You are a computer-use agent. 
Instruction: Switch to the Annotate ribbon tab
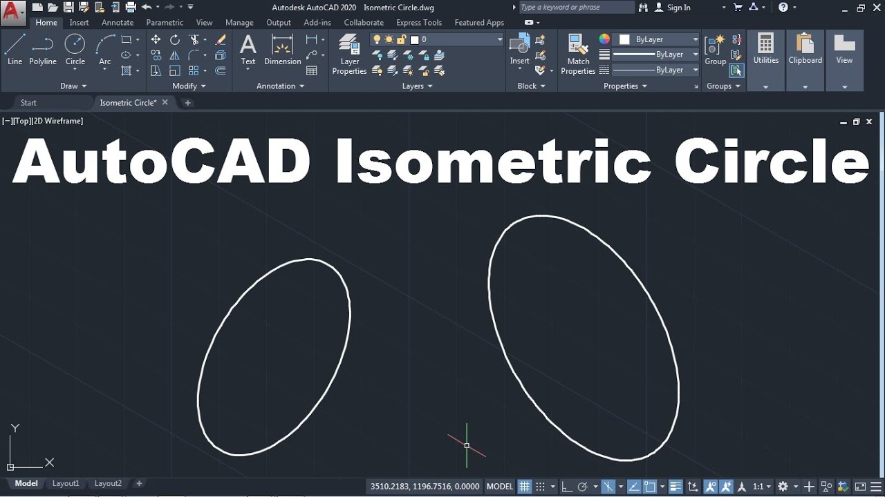(x=118, y=23)
